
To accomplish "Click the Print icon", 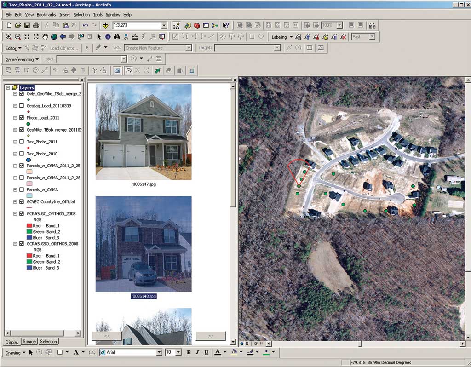I will tap(36, 25).
